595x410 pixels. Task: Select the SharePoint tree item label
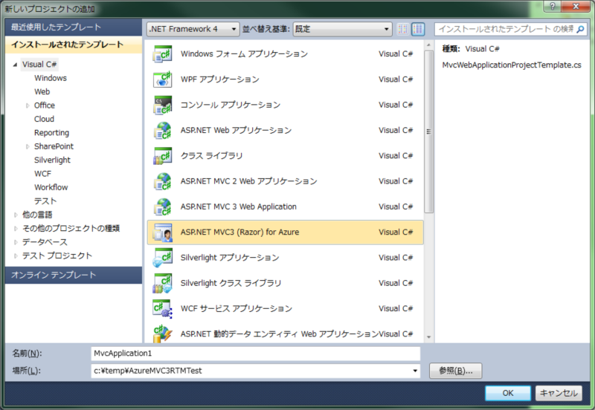coord(54,146)
